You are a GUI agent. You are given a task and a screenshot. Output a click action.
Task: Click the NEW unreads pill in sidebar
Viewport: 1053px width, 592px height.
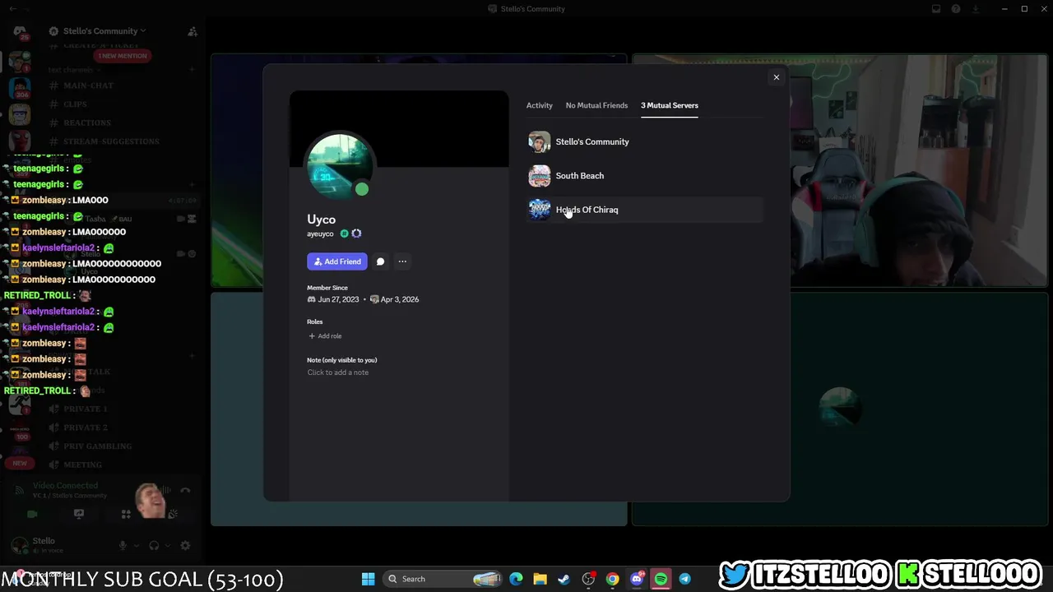20,464
